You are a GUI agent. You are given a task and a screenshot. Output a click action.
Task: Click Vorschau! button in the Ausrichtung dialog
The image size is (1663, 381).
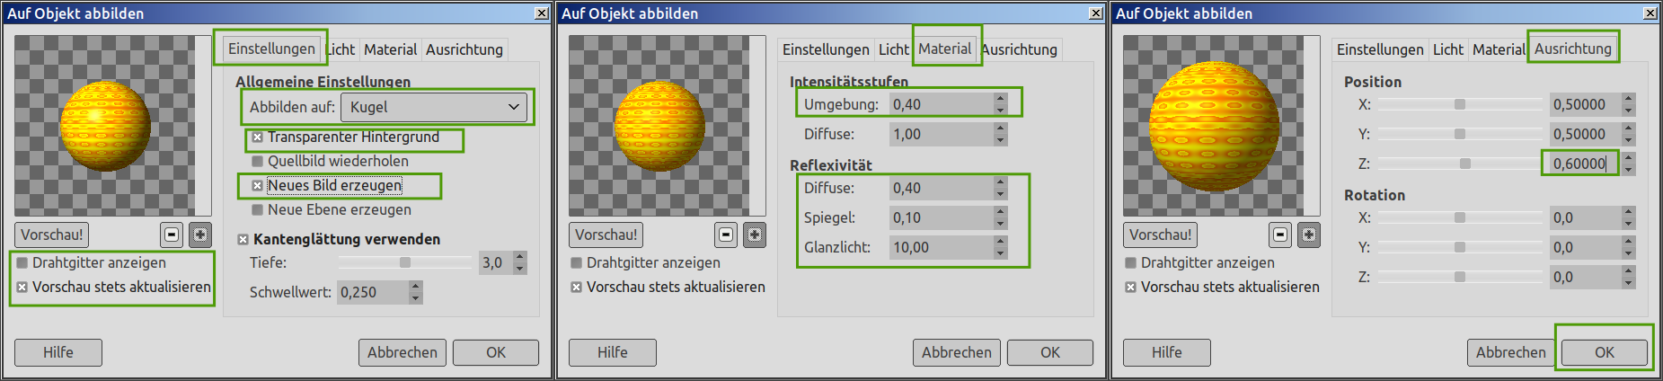coord(1161,235)
